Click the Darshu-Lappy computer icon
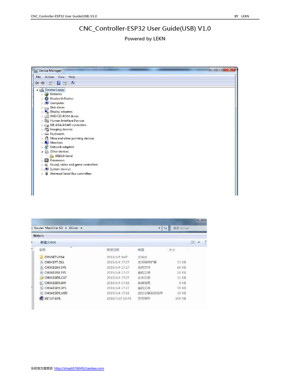Image resolution: width=290 pixels, height=387 pixels. coord(42,90)
